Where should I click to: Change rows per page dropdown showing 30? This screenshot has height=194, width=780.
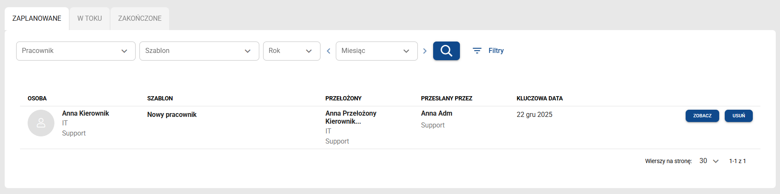tap(709, 161)
